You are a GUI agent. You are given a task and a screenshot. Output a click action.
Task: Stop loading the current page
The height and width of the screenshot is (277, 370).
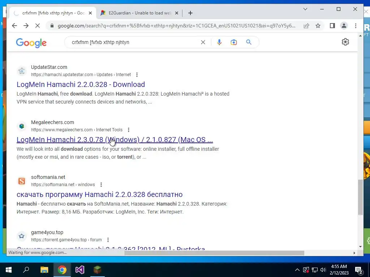click(38, 26)
